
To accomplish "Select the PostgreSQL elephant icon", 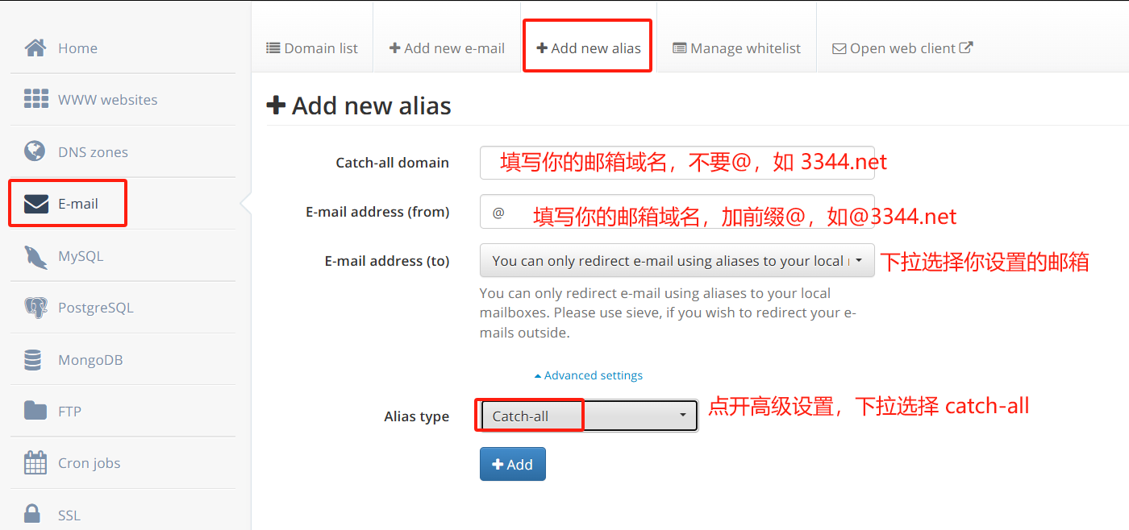I will (x=35, y=308).
